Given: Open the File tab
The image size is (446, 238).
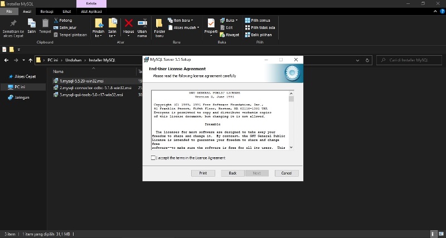Looking at the screenshot, I should click(9, 11).
